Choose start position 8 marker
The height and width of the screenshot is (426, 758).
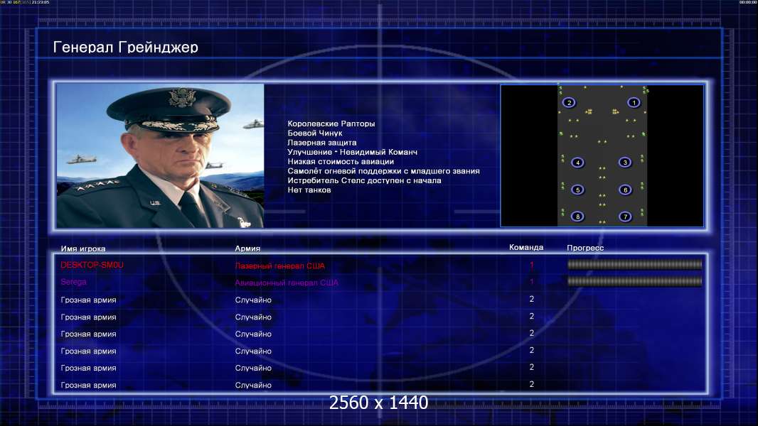tap(577, 216)
